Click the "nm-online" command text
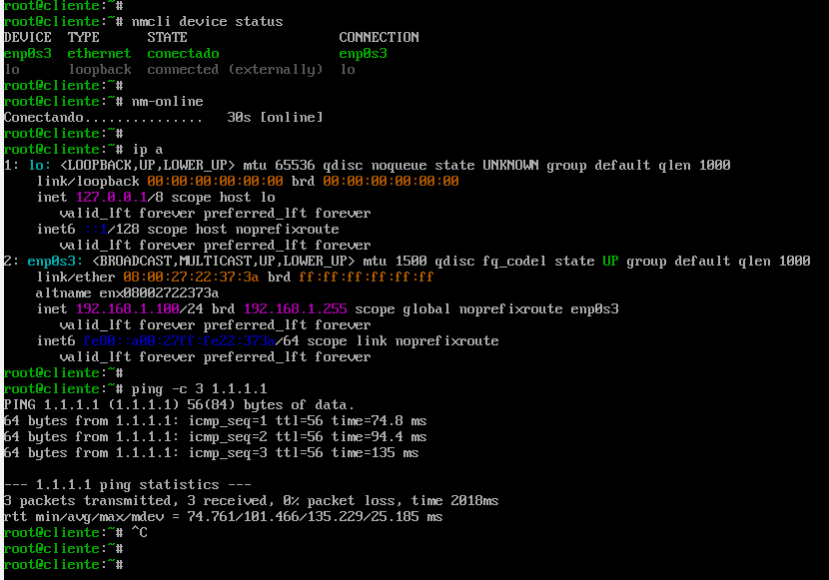The height and width of the screenshot is (580, 829). [x=168, y=102]
